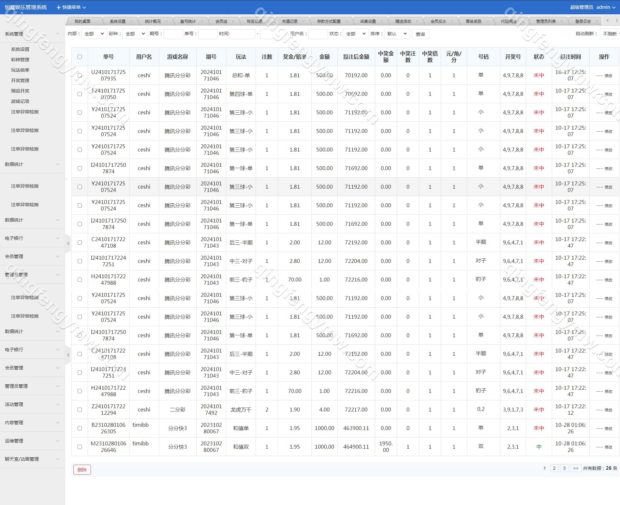Viewport: 620px width, 505px height.
Task: Go to page 3 in pagination
Action: click(x=564, y=468)
